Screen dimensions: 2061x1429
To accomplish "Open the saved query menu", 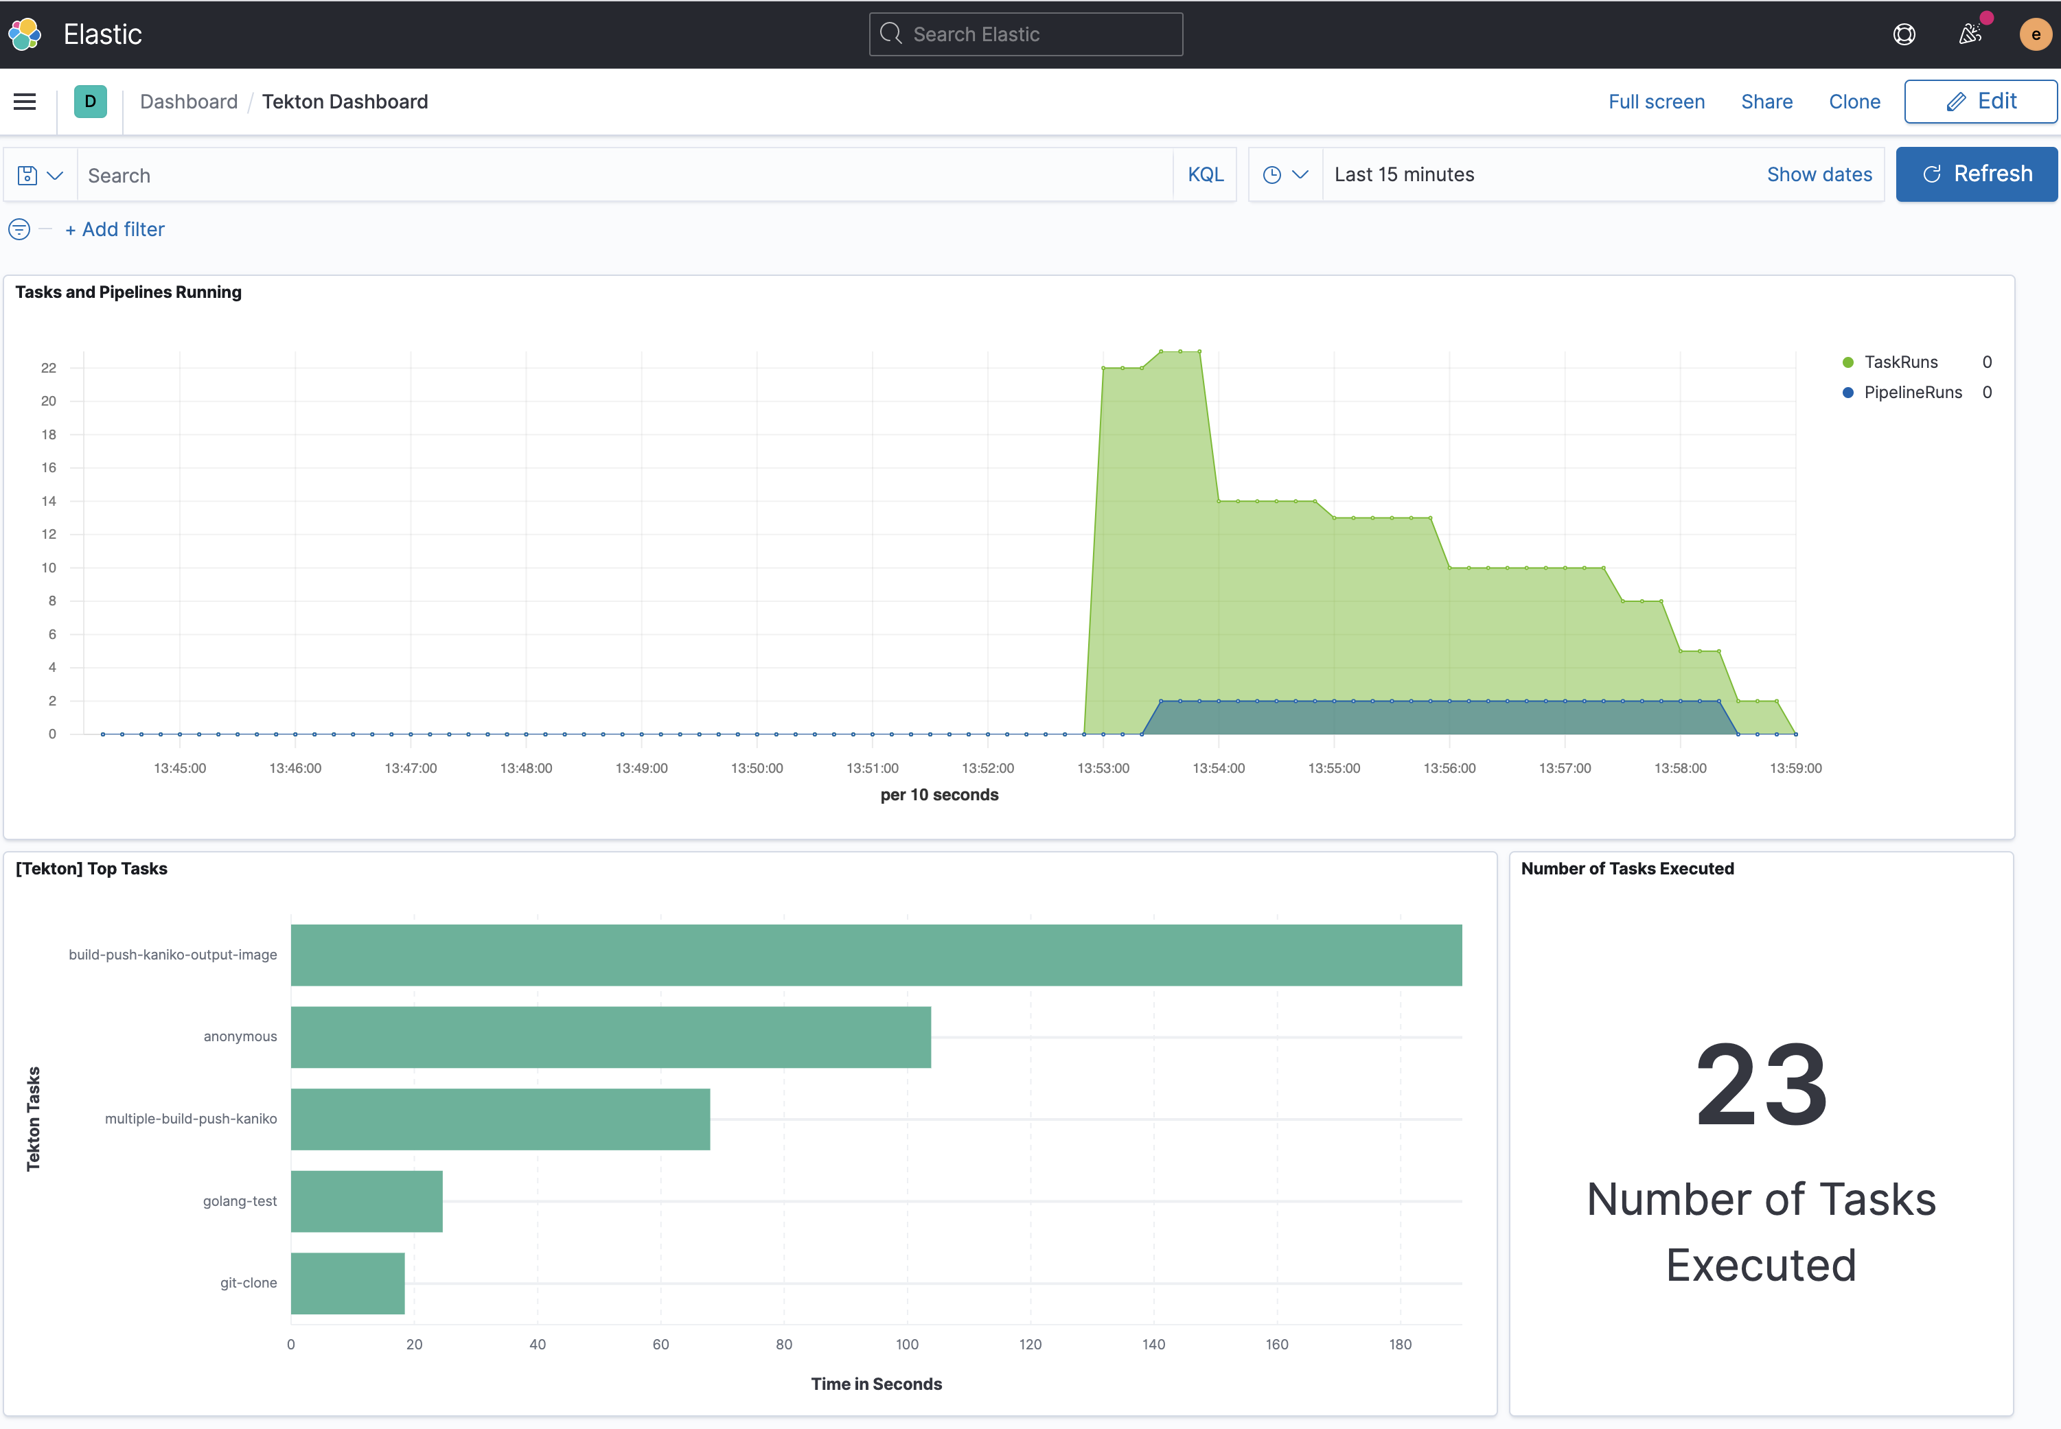I will click(41, 174).
